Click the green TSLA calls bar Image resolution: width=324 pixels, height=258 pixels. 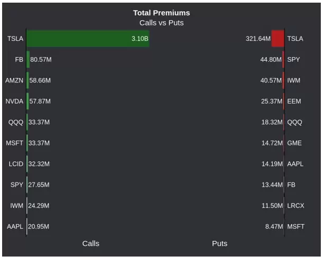tap(88, 39)
